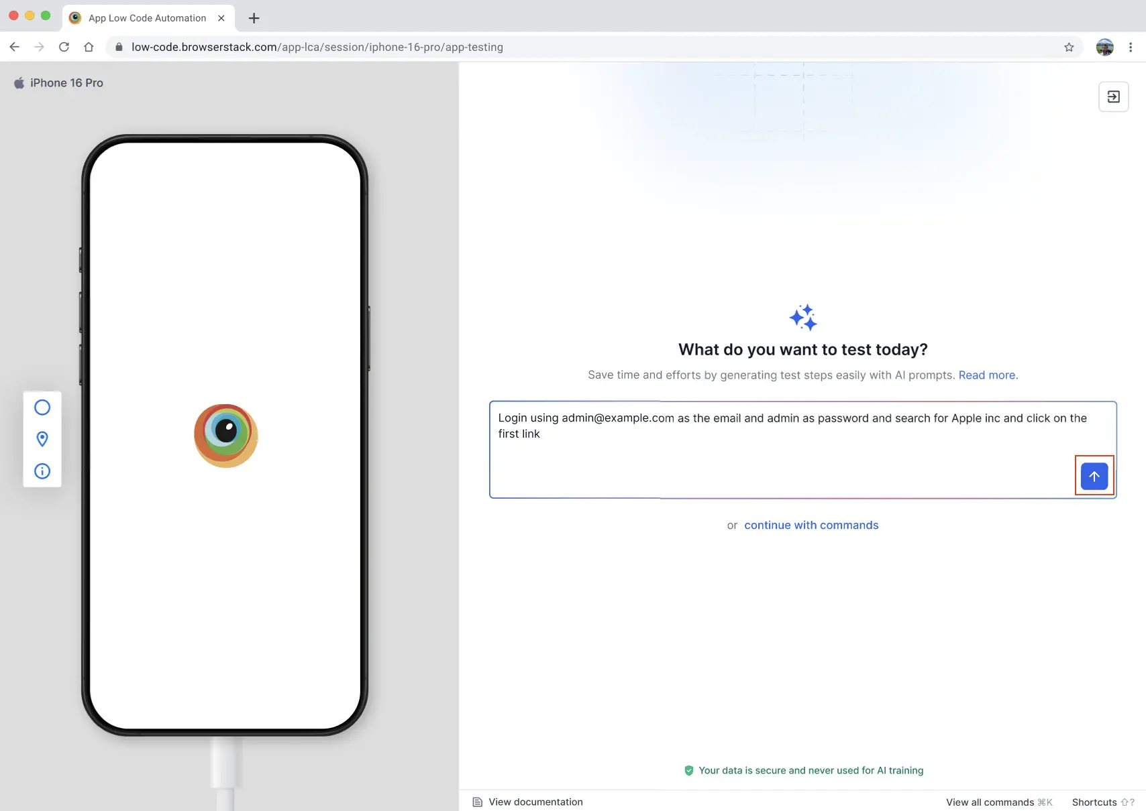The height and width of the screenshot is (811, 1146).
Task: Click the View documentation page icon
Action: tap(477, 802)
